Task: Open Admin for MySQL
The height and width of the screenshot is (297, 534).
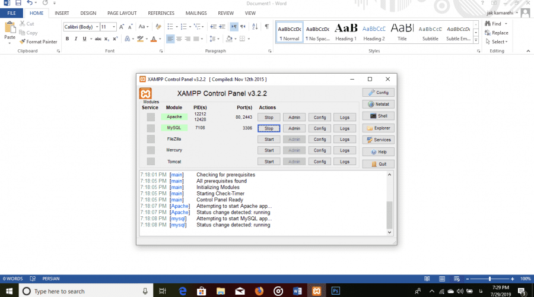Action: point(294,128)
